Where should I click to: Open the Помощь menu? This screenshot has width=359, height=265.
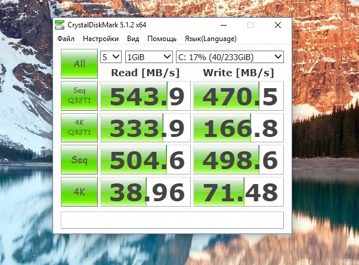(x=162, y=39)
